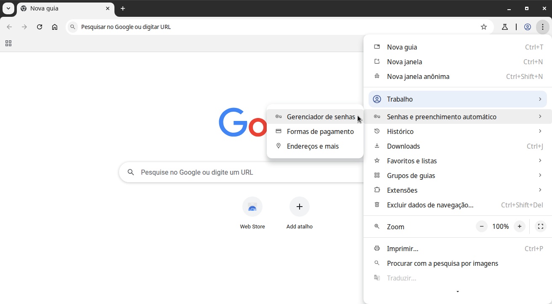
Task: Open Gerenciador de senhas
Action: click(x=315, y=117)
